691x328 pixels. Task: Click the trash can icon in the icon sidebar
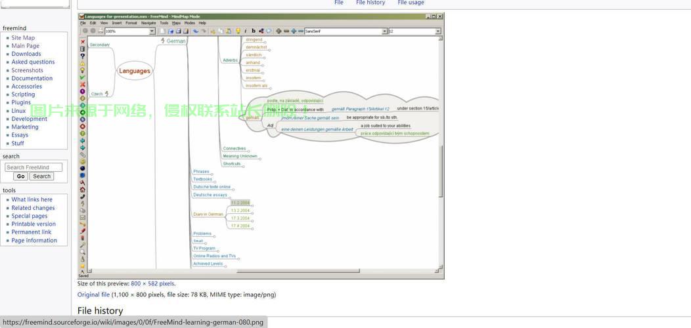[x=82, y=49]
